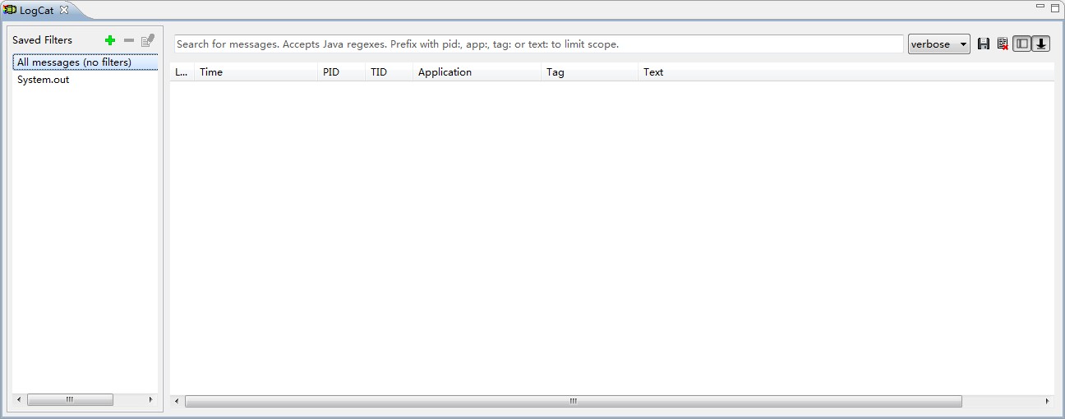Viewport: 1065px width, 419px height.
Task: Toggle saved filters pane display
Action: pyautogui.click(x=1021, y=44)
